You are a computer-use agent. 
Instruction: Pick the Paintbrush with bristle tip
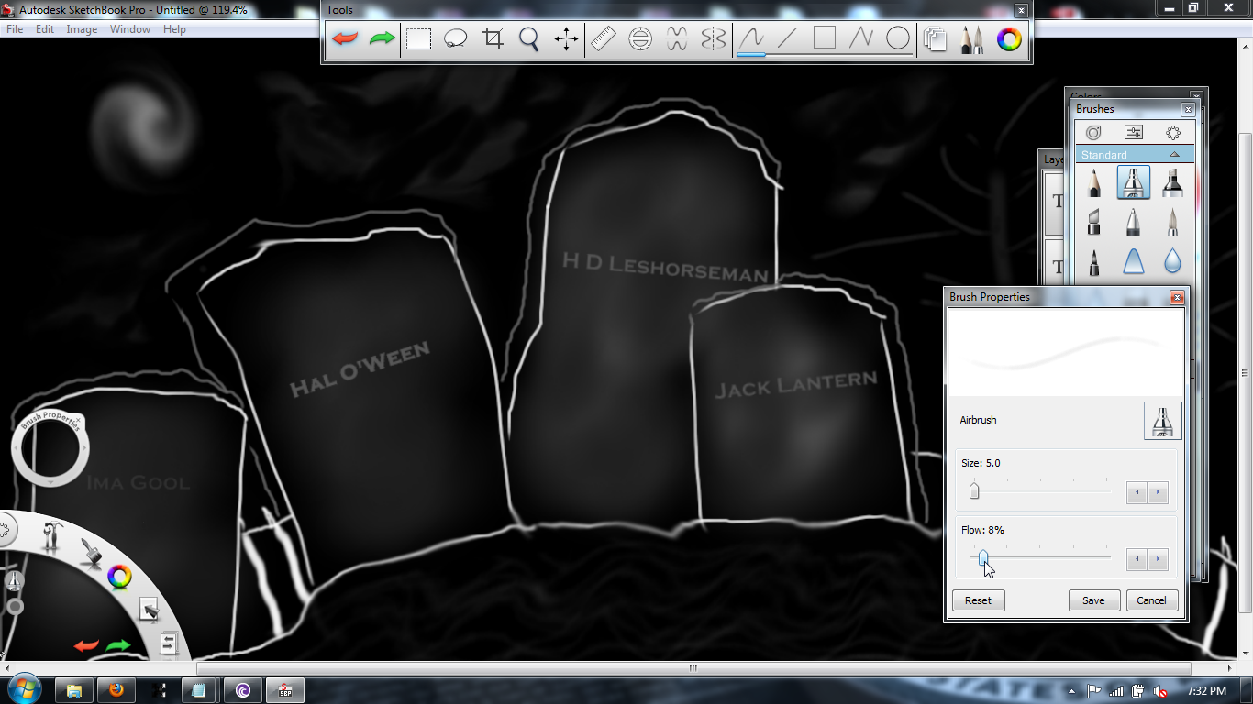click(1172, 222)
